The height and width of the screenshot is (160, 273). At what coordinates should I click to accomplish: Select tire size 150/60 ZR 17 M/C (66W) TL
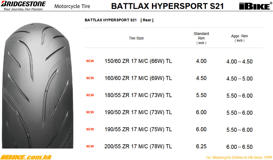(138, 61)
